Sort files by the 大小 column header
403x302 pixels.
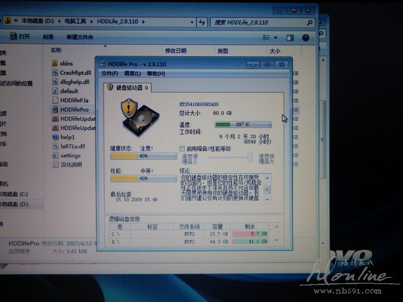275,51
